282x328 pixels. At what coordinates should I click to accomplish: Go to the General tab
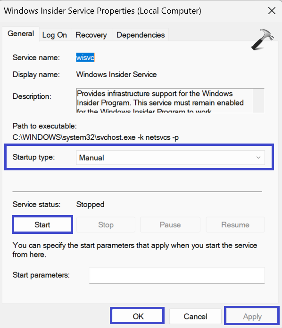pyautogui.click(x=21, y=34)
